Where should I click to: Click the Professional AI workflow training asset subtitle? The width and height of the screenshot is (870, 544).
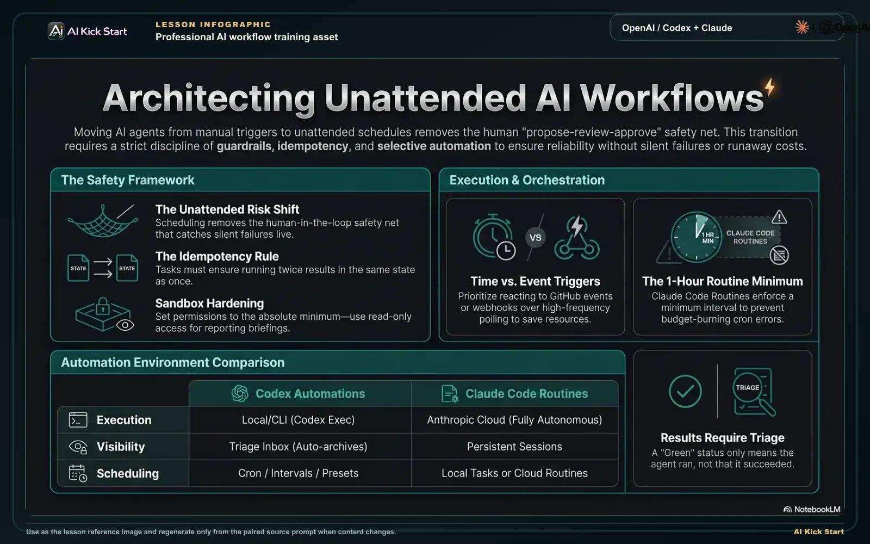tap(246, 37)
